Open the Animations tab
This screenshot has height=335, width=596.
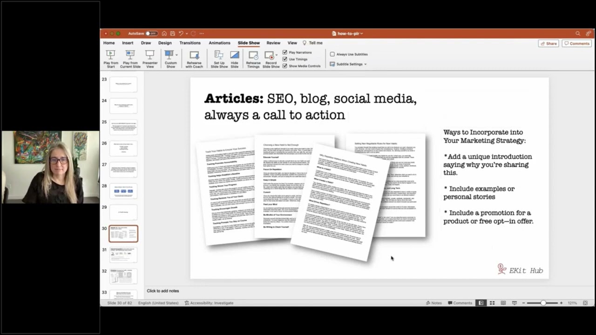coord(219,43)
